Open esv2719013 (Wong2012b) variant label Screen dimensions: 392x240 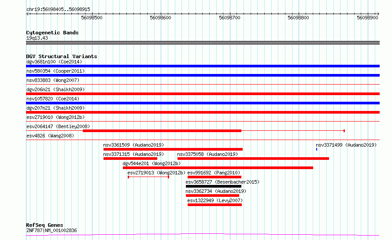click(156, 173)
